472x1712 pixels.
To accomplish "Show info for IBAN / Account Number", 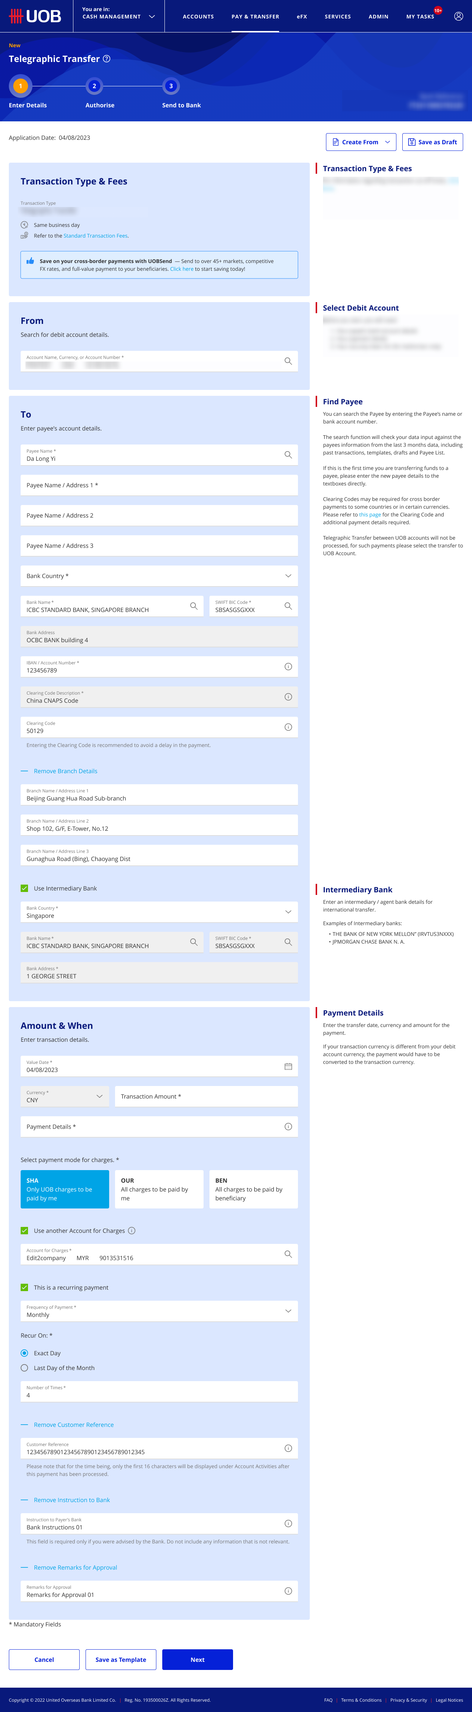I will (x=288, y=667).
